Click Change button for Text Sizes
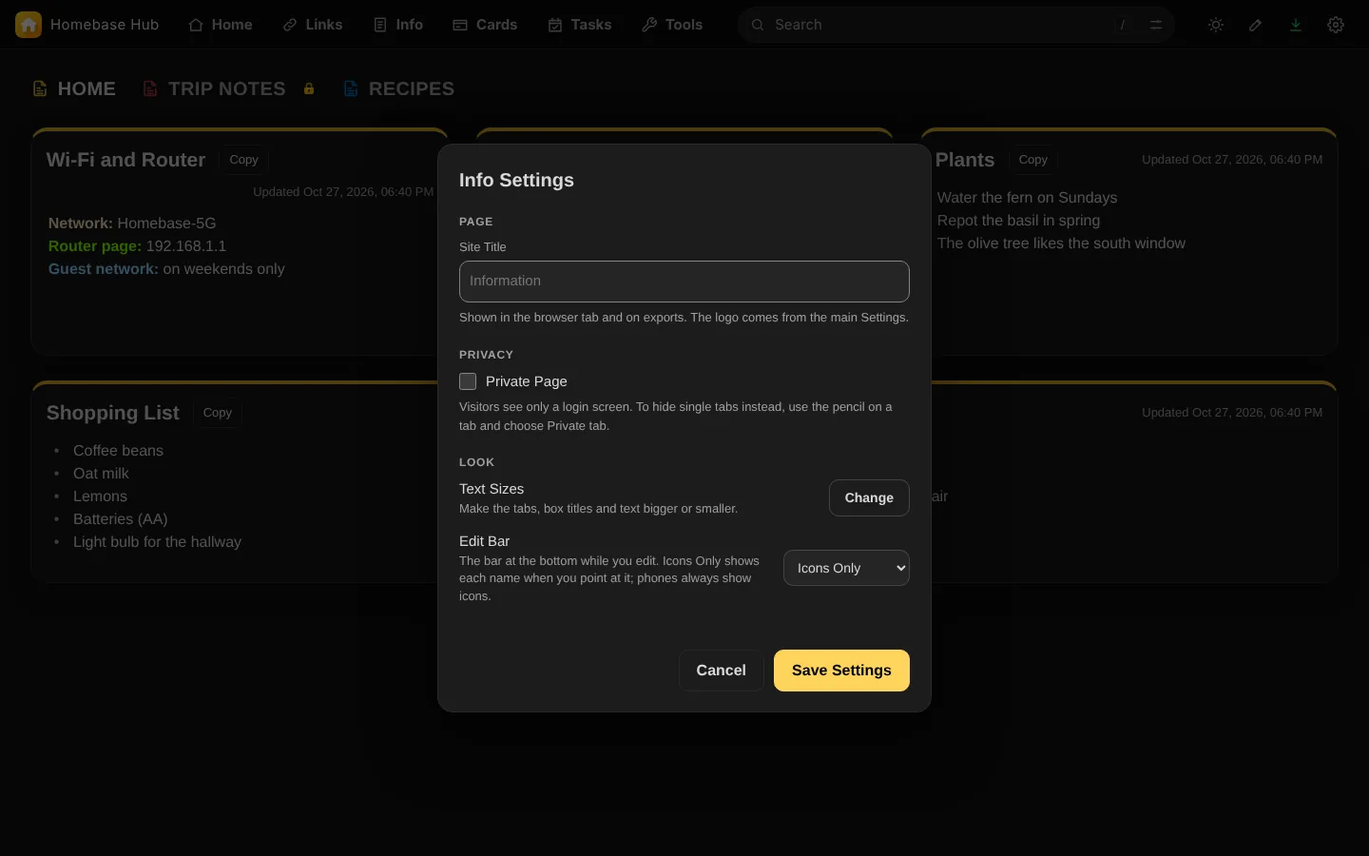1369x856 pixels. click(869, 497)
